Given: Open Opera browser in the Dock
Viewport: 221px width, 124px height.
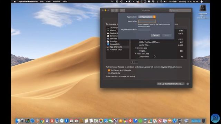Looking at the screenshot, I should click(x=52, y=121).
